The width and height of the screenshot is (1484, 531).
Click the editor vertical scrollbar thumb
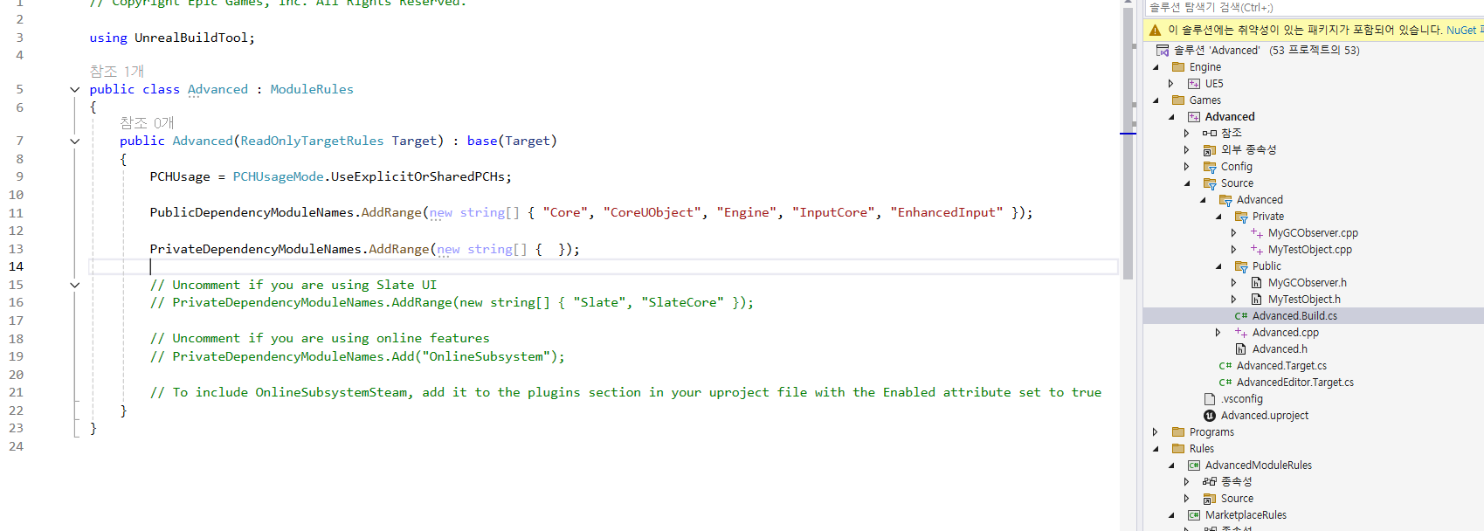[x=1128, y=140]
